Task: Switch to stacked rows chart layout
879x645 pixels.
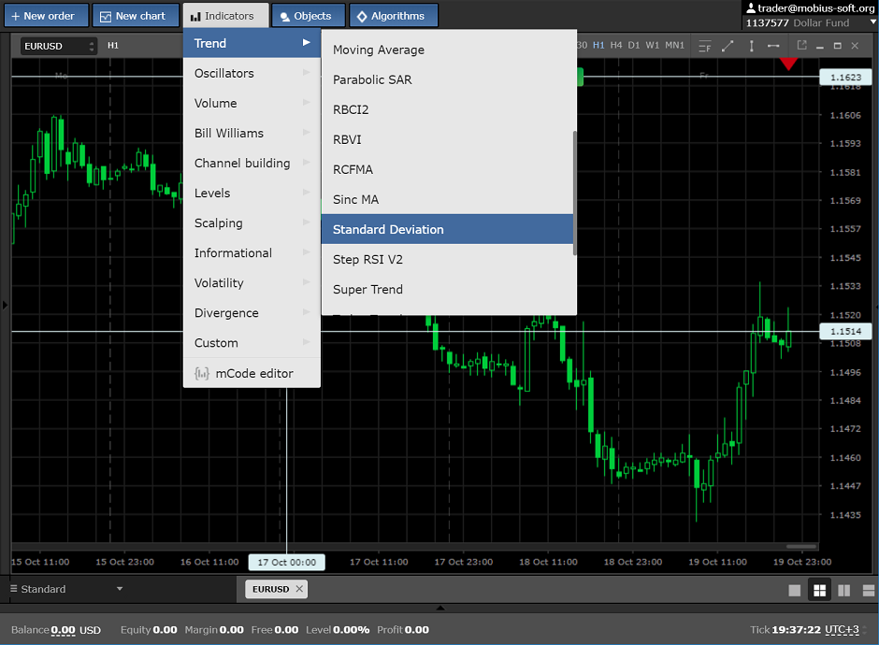Action: click(869, 591)
